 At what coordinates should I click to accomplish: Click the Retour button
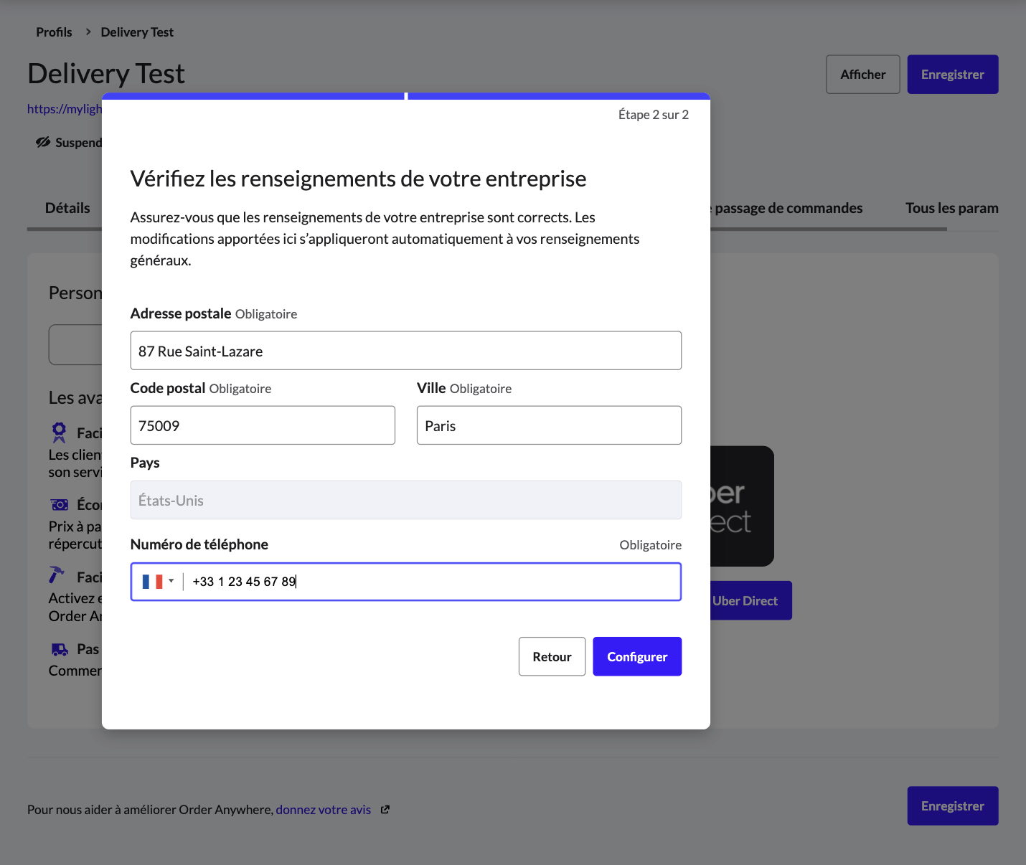pyautogui.click(x=552, y=656)
